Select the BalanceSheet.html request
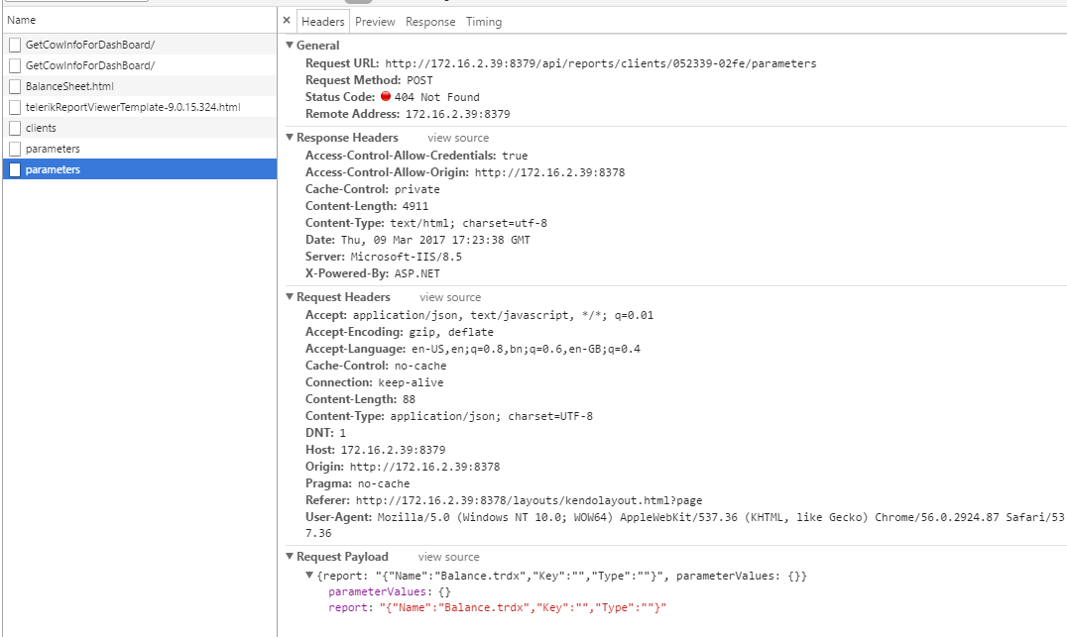 click(69, 86)
